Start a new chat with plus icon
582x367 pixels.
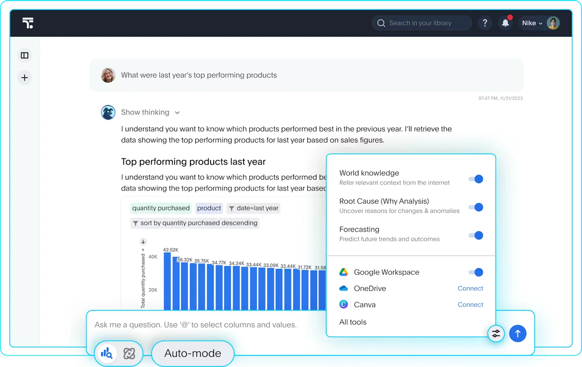[25, 78]
